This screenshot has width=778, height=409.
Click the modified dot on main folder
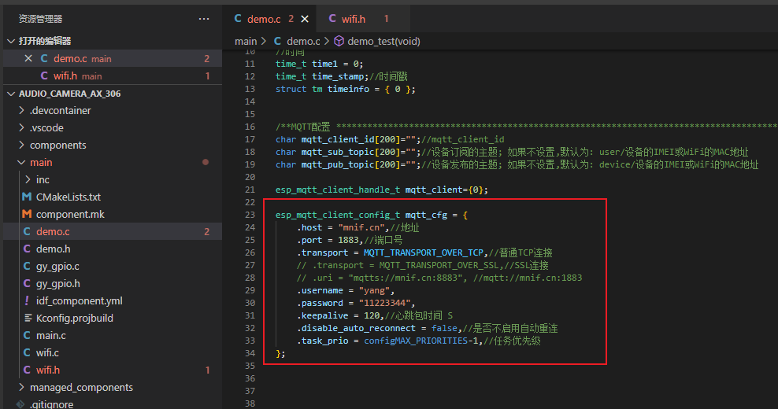click(x=206, y=162)
